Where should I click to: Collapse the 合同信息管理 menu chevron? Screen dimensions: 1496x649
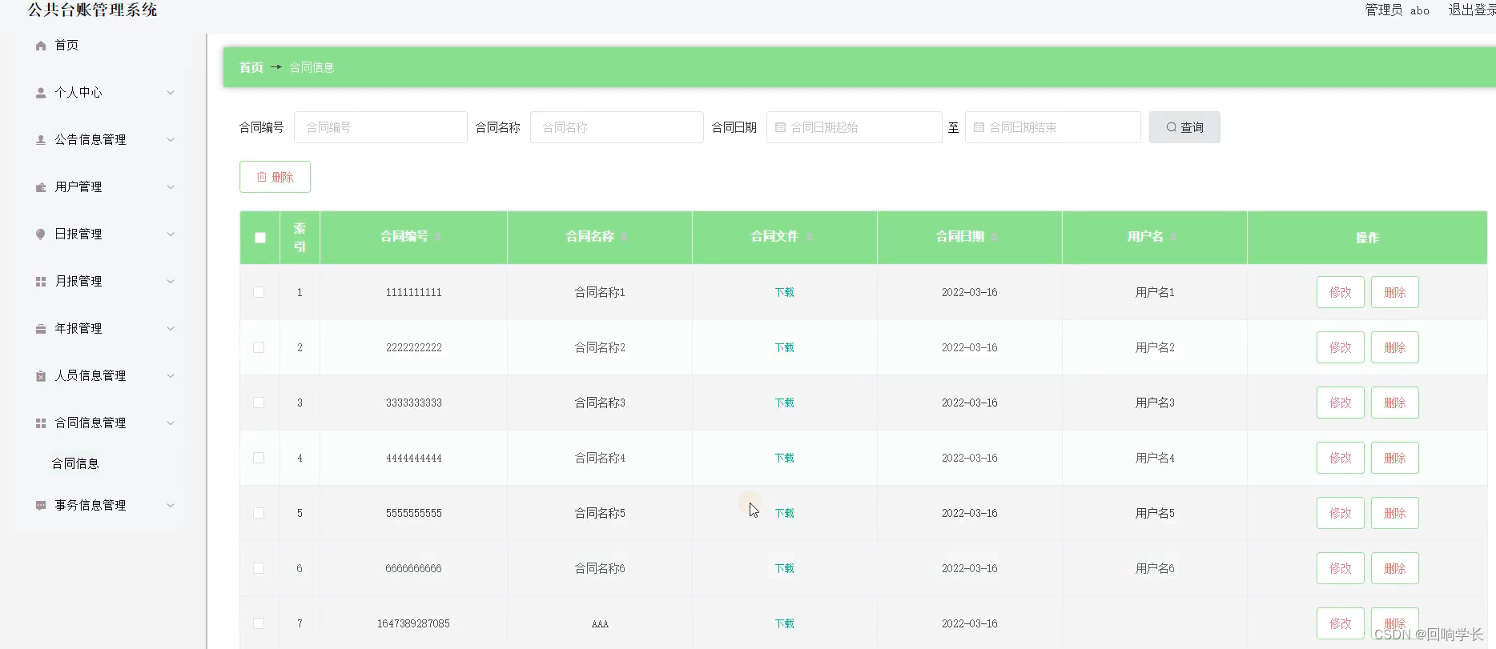(171, 423)
